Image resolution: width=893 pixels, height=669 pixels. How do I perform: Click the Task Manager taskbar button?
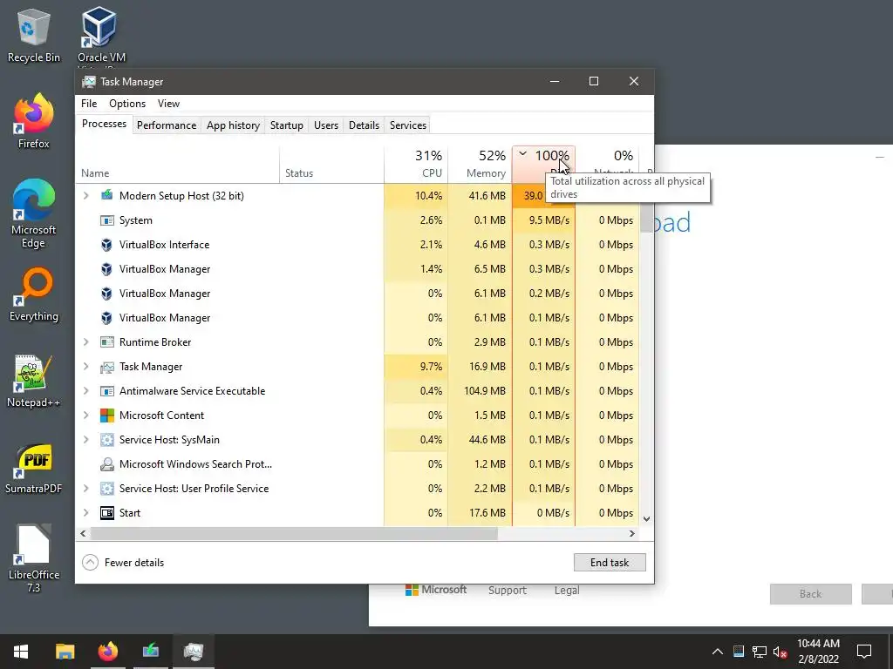[x=194, y=652]
